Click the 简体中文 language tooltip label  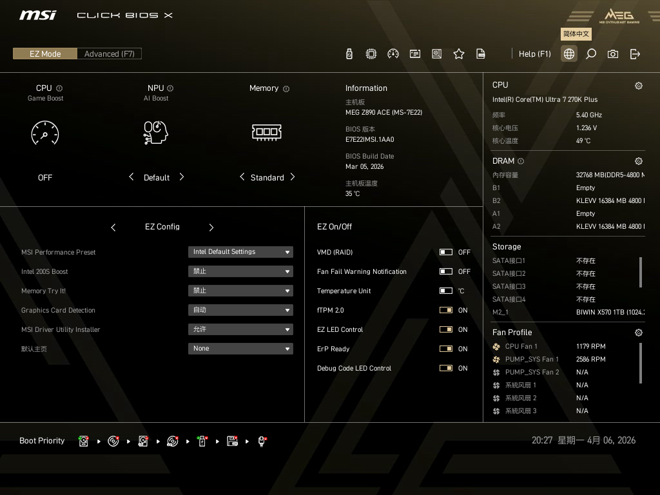coord(576,34)
